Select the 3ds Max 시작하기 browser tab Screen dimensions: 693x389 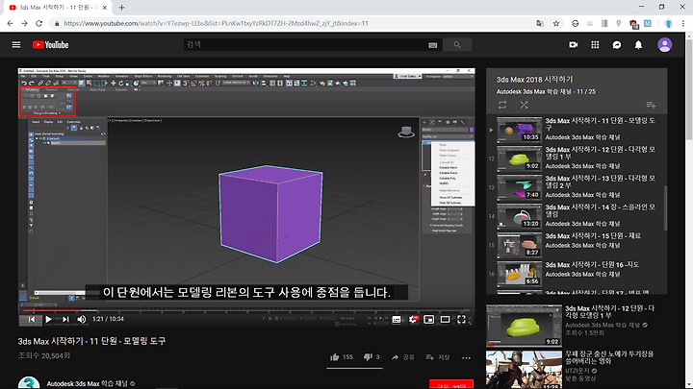(58, 8)
